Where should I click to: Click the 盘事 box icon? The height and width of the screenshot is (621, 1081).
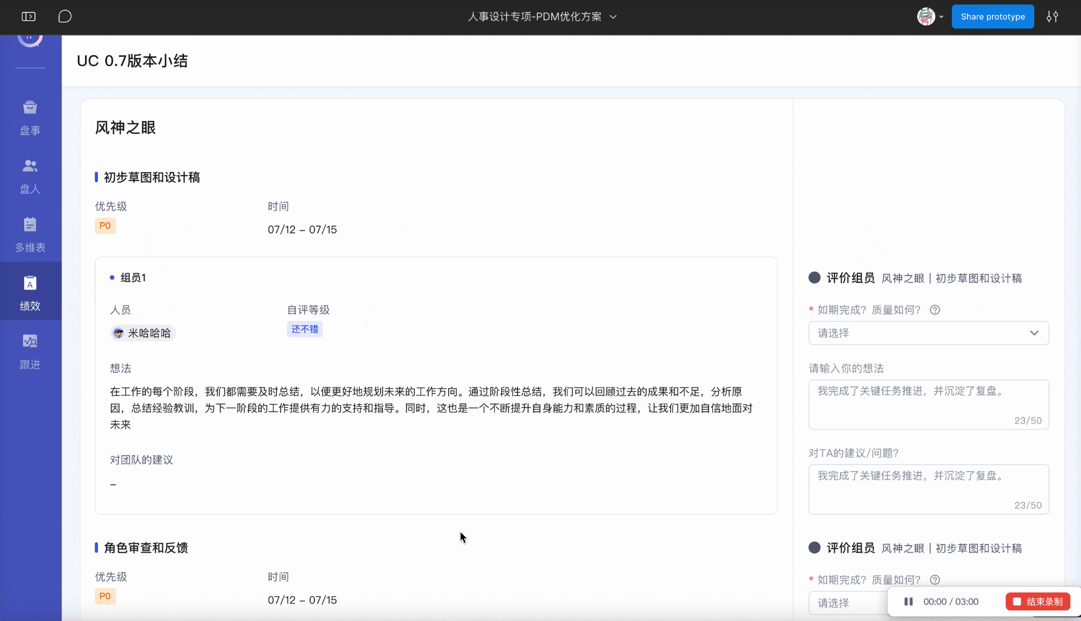pos(30,107)
